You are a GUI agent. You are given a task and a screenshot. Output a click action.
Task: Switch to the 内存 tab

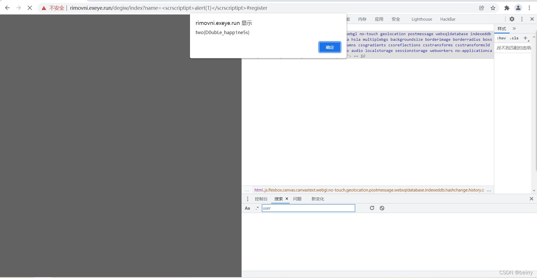click(x=362, y=19)
